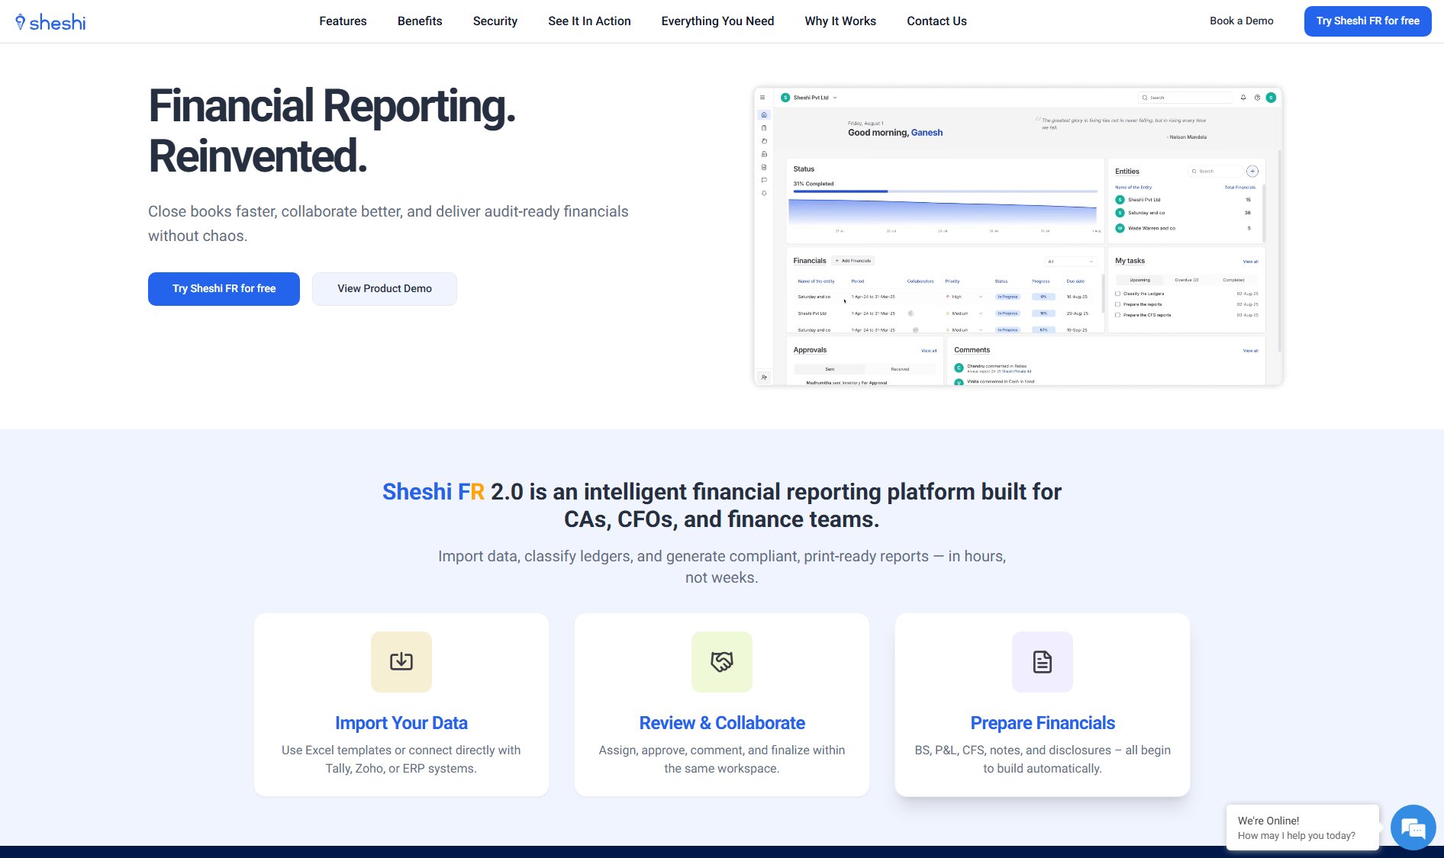Open the chat widget bubble icon
The image size is (1444, 858).
click(1413, 827)
